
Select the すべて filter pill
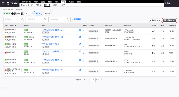(x=29, y=13)
